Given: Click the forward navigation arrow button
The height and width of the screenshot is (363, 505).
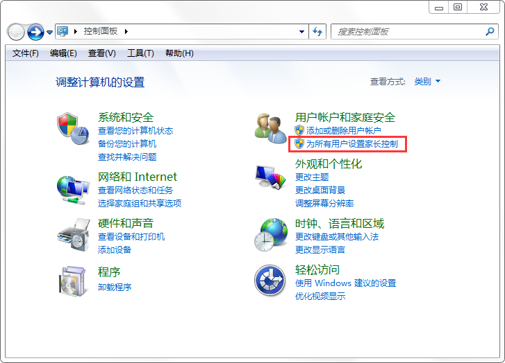Looking at the screenshot, I should 35,31.
